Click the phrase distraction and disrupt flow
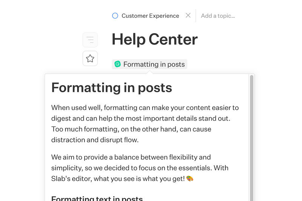 tap(95, 140)
